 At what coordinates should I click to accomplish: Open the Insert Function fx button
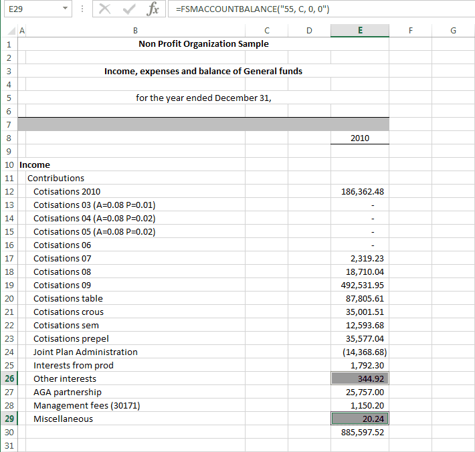[x=153, y=9]
